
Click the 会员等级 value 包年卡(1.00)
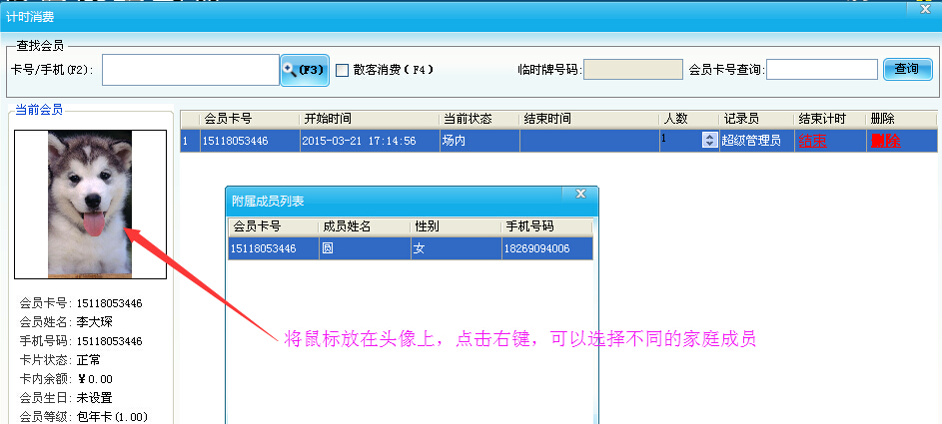pos(112,417)
